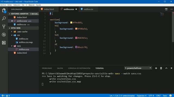Open the Selección menu
The width and height of the screenshot is (174, 97).
pos(17,5)
